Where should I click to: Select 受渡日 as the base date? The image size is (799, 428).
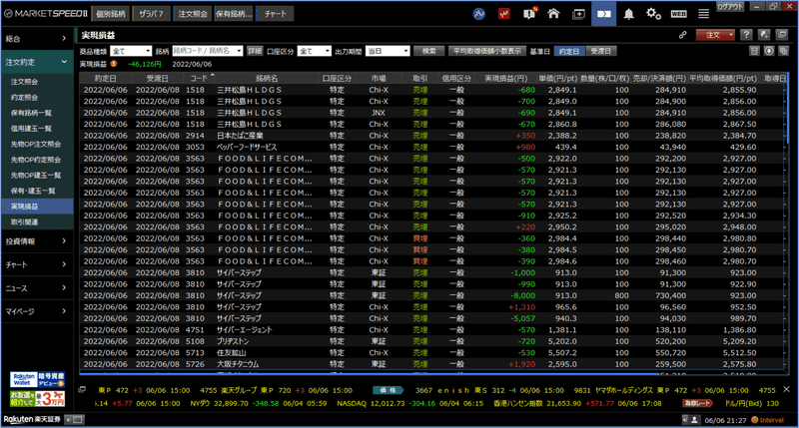(601, 51)
